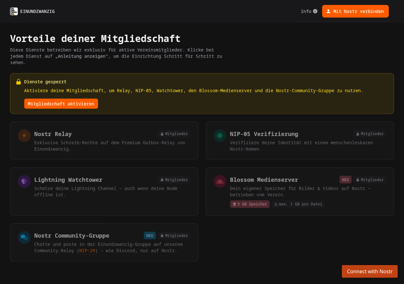Click the lock icon in Blossom Mitglieder badge
Screen dimensions: 404x284
(x=358, y=180)
